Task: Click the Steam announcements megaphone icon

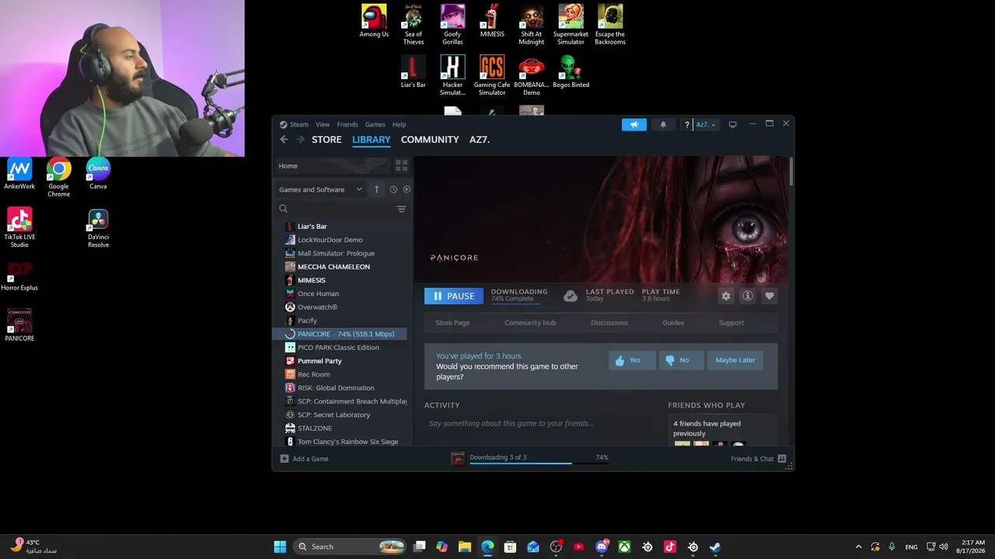Action: tap(634, 124)
